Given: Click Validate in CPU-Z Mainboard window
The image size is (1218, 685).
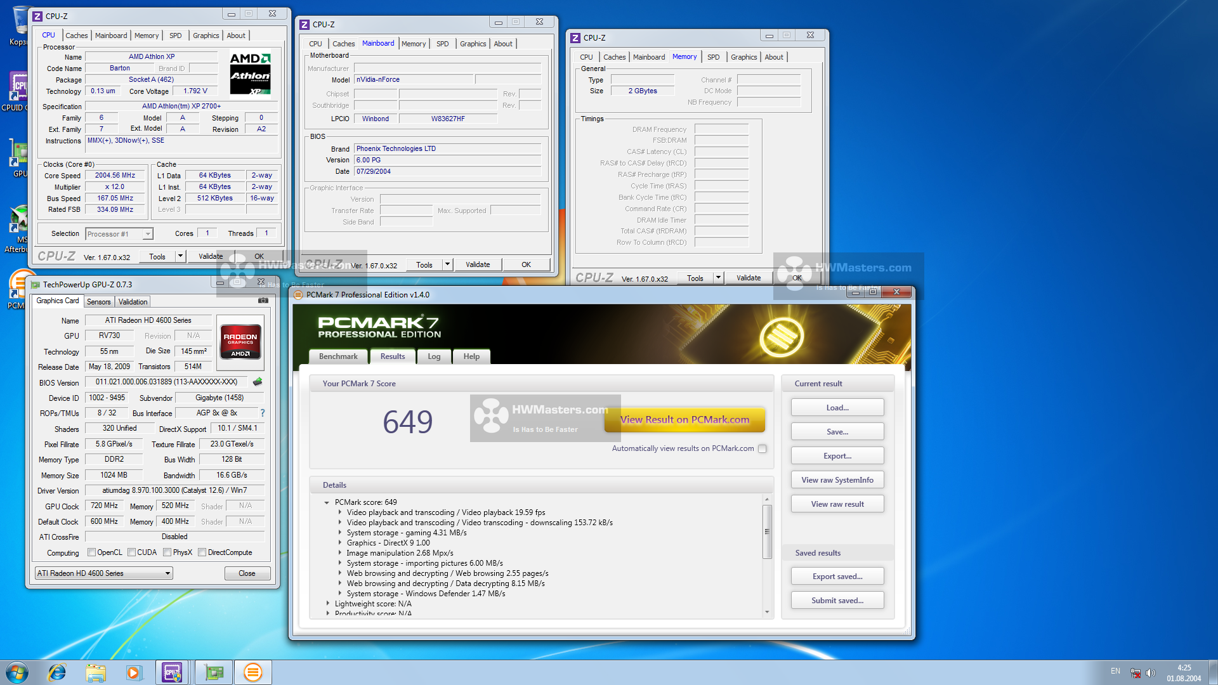Looking at the screenshot, I should (x=478, y=264).
